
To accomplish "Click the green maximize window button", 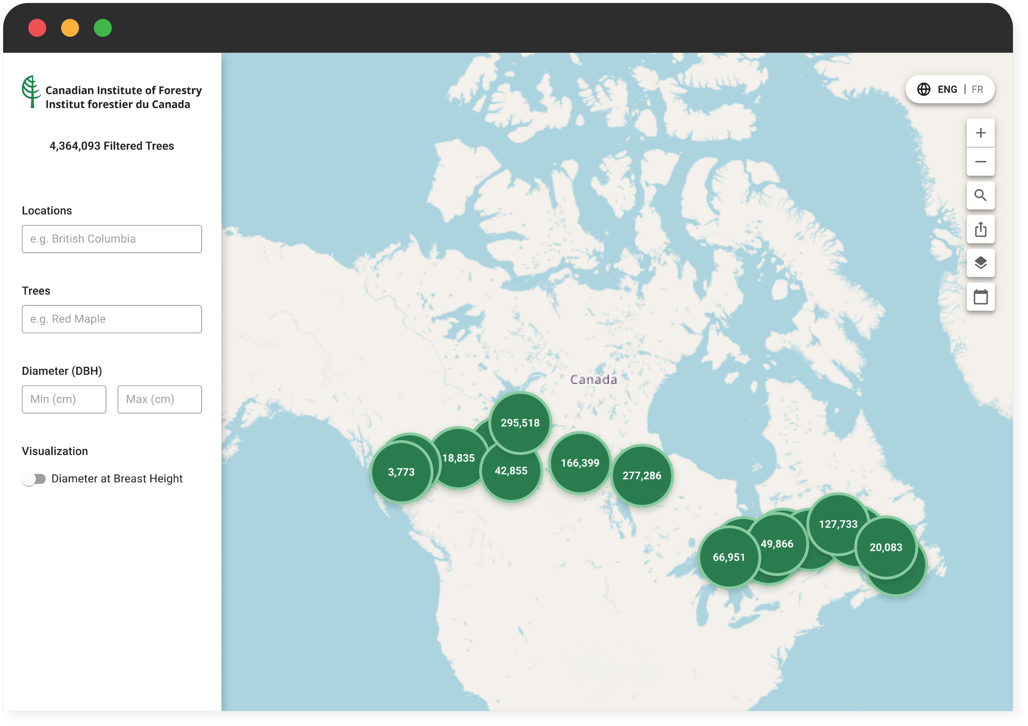I will pos(102,28).
